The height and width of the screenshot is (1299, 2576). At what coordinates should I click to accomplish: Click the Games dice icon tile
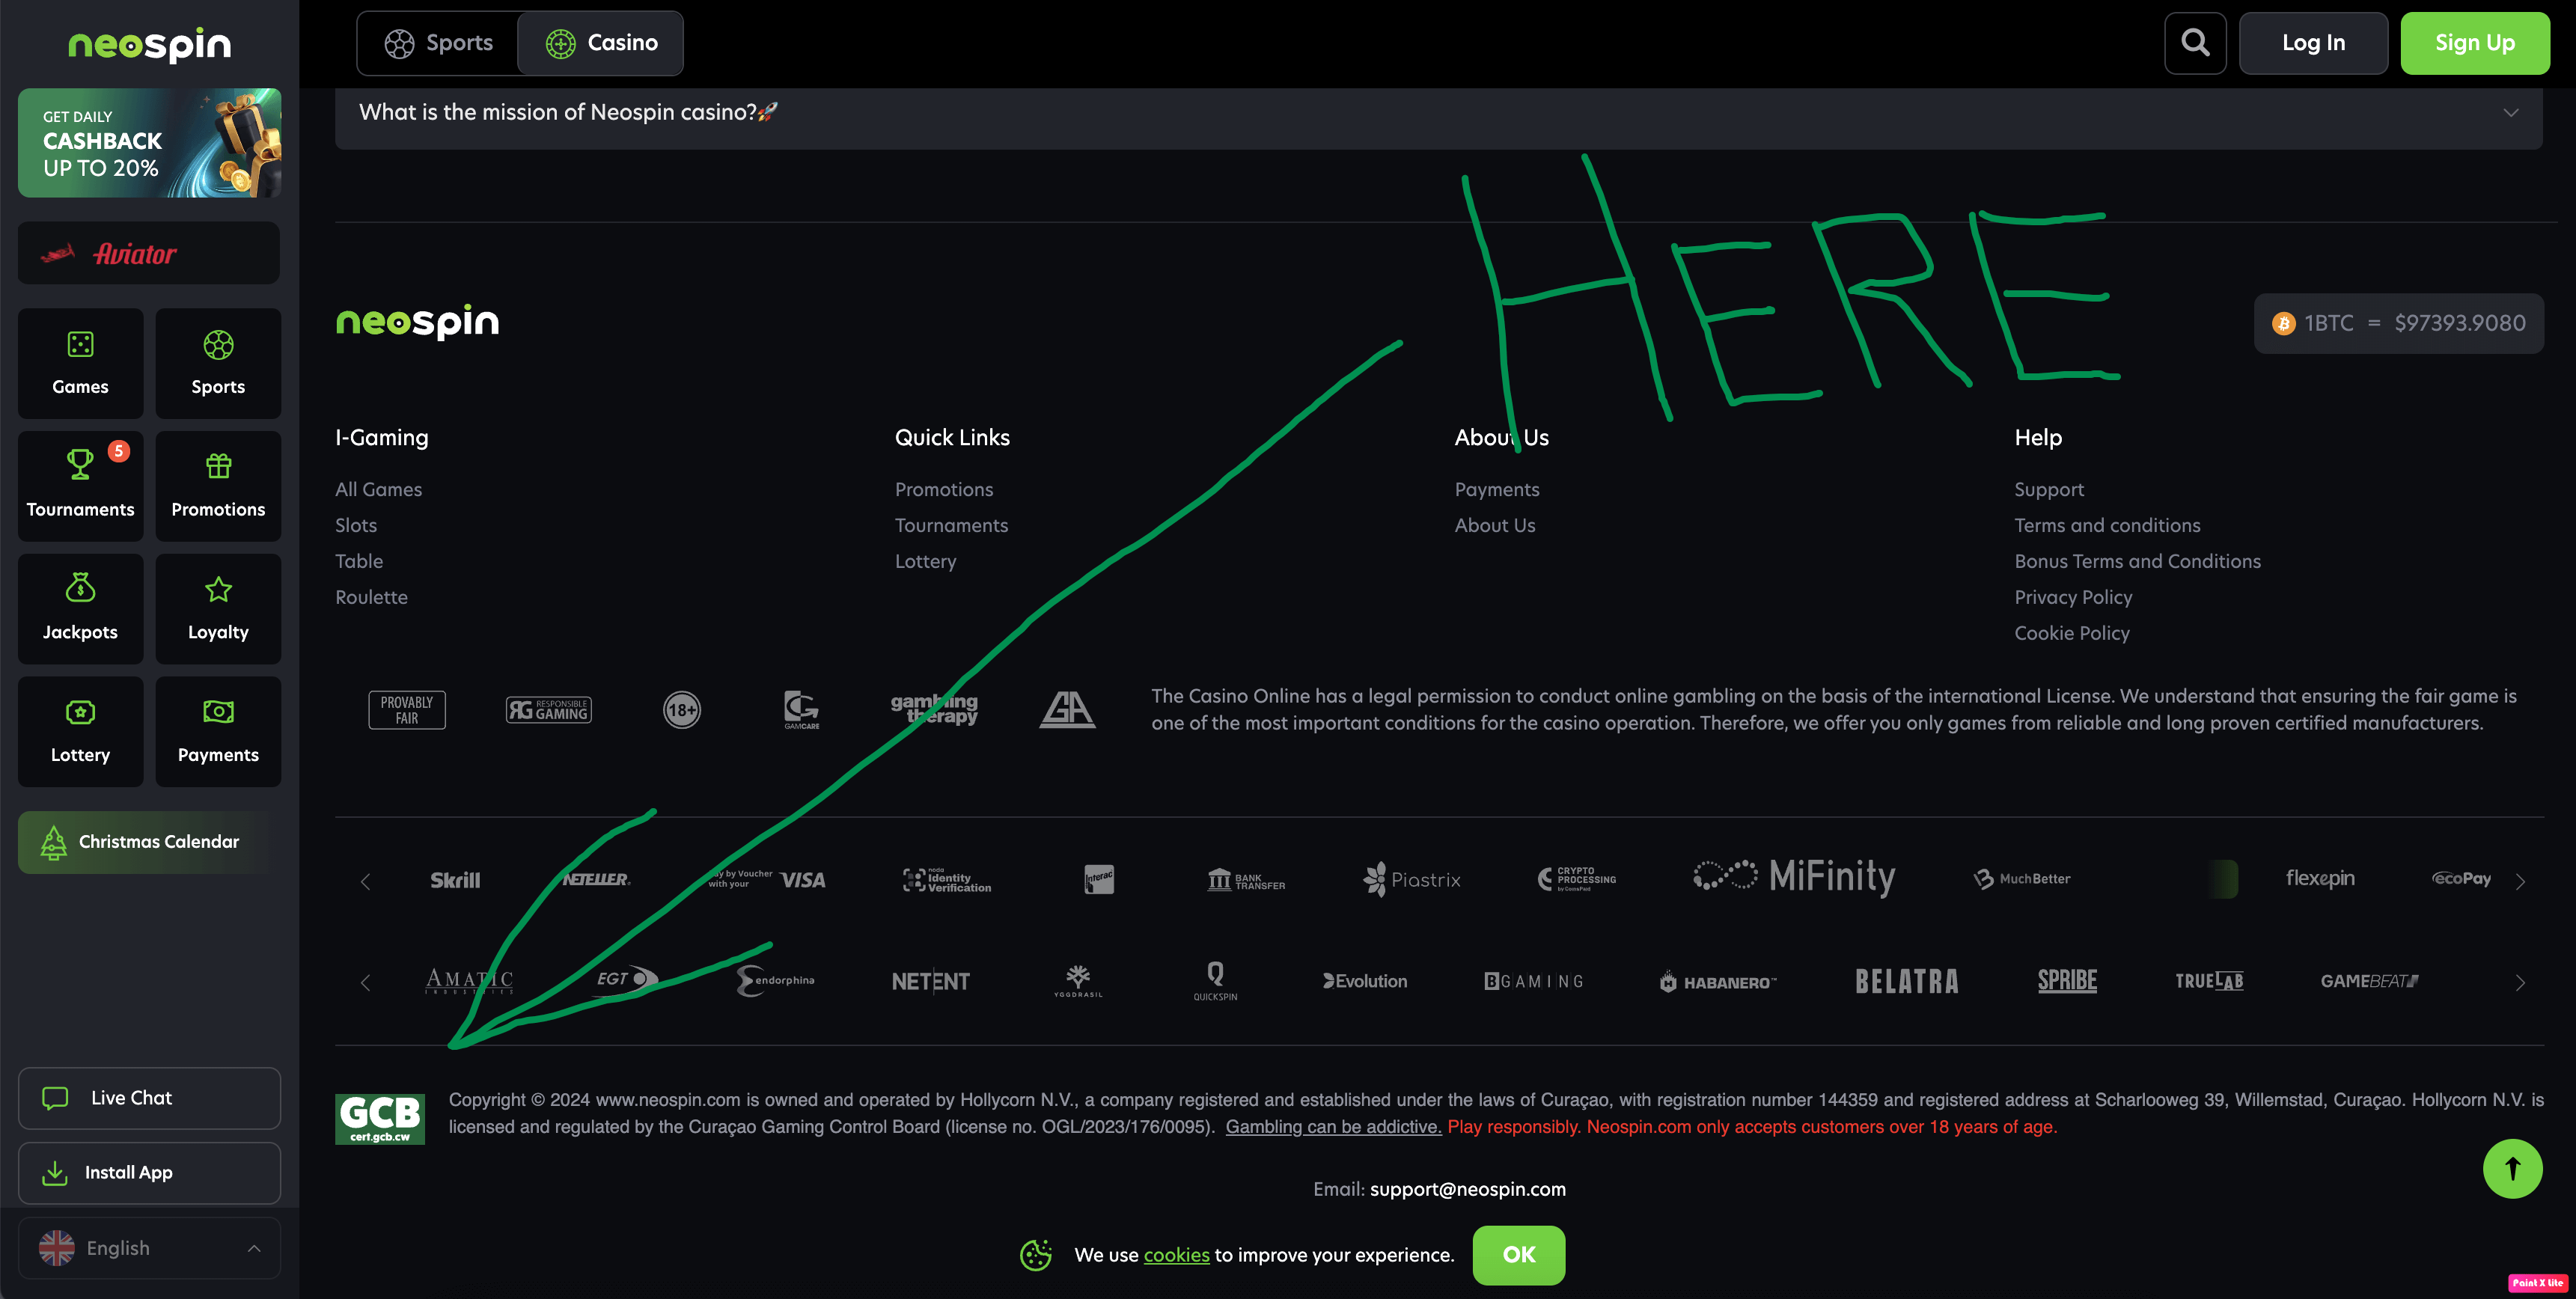(x=80, y=363)
